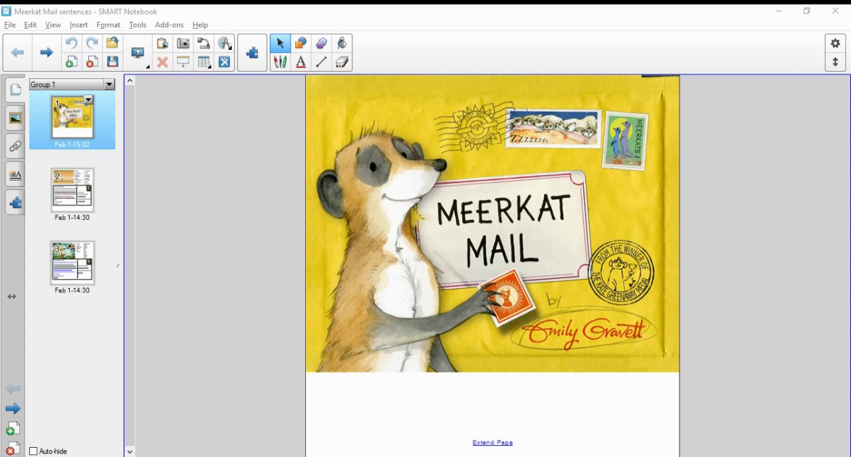851x457 pixels.
Task: Go to next page with toolbar arrow
Action: click(46, 52)
